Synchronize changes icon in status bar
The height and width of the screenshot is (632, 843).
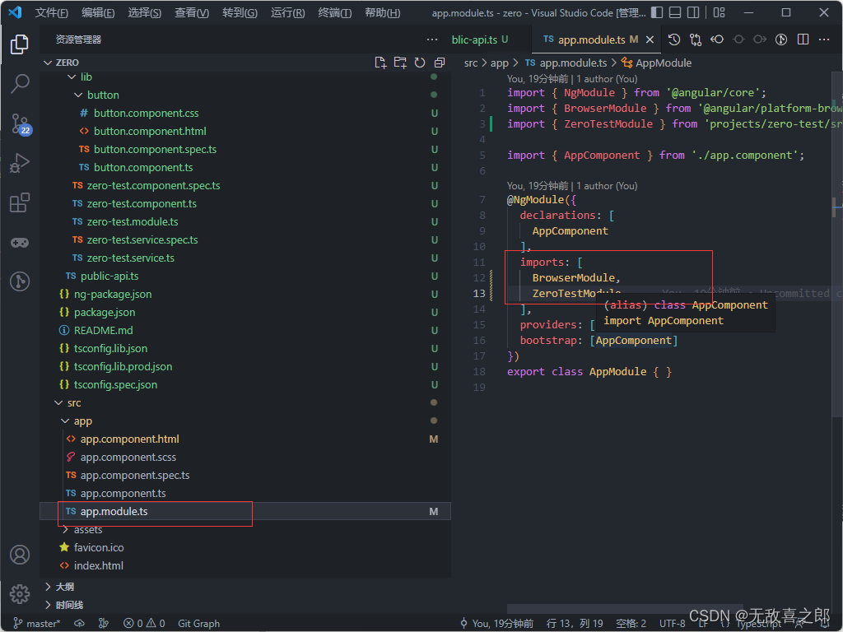pos(80,624)
